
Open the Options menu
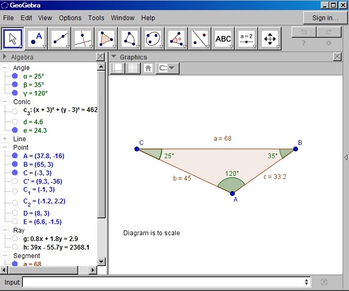click(70, 18)
